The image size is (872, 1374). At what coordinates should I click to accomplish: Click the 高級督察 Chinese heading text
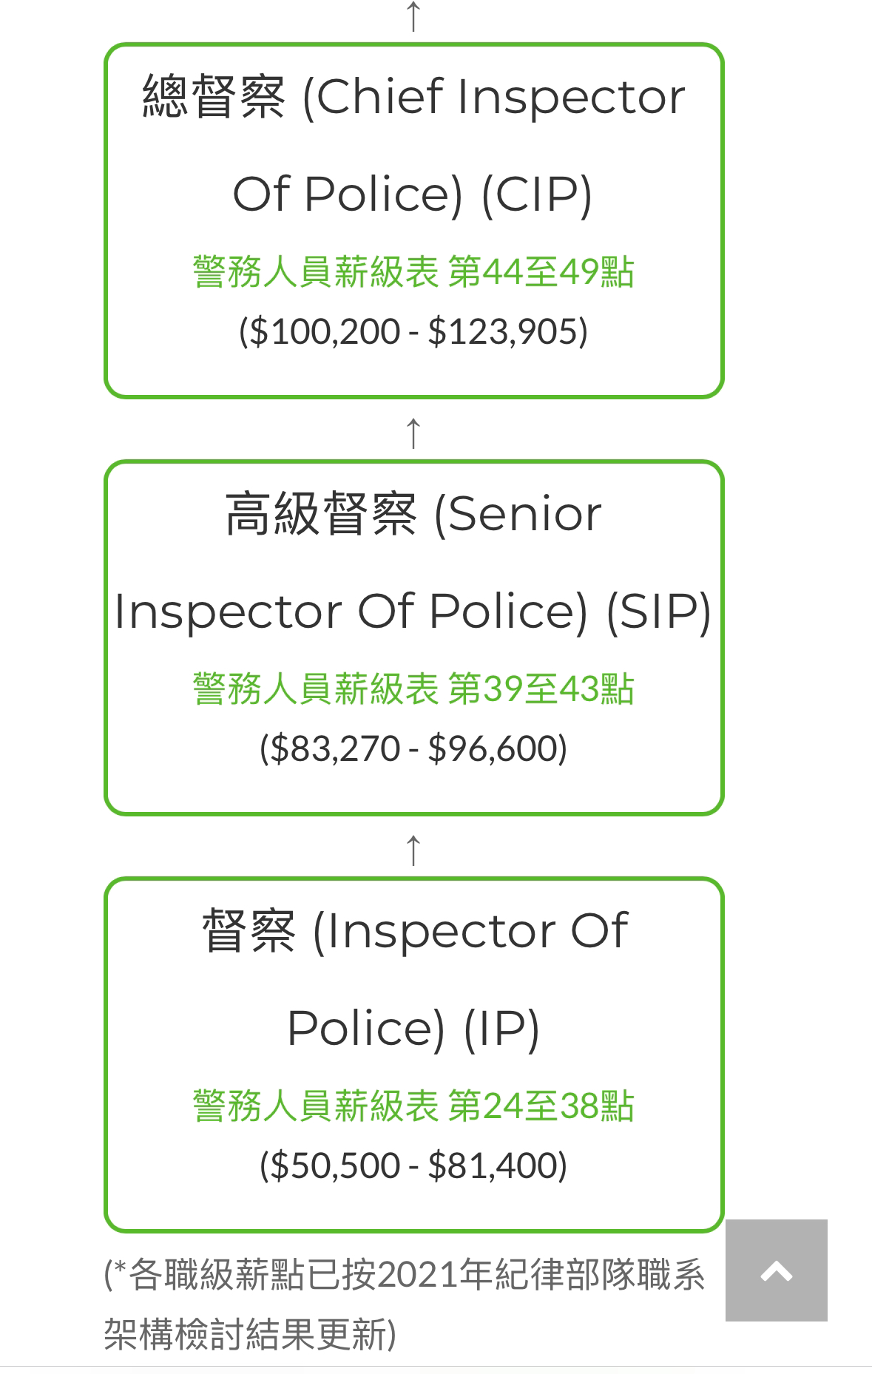pyautogui.click(x=321, y=514)
